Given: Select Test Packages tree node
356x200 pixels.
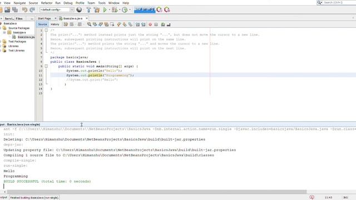Looking at the screenshot, I should click(x=17, y=42).
